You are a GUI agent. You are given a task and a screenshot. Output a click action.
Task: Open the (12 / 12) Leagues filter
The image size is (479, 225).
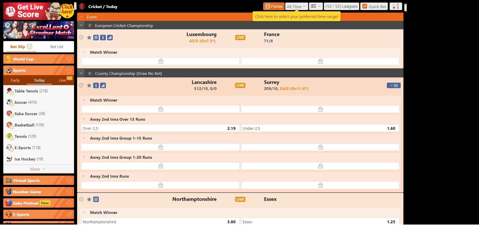342,7
